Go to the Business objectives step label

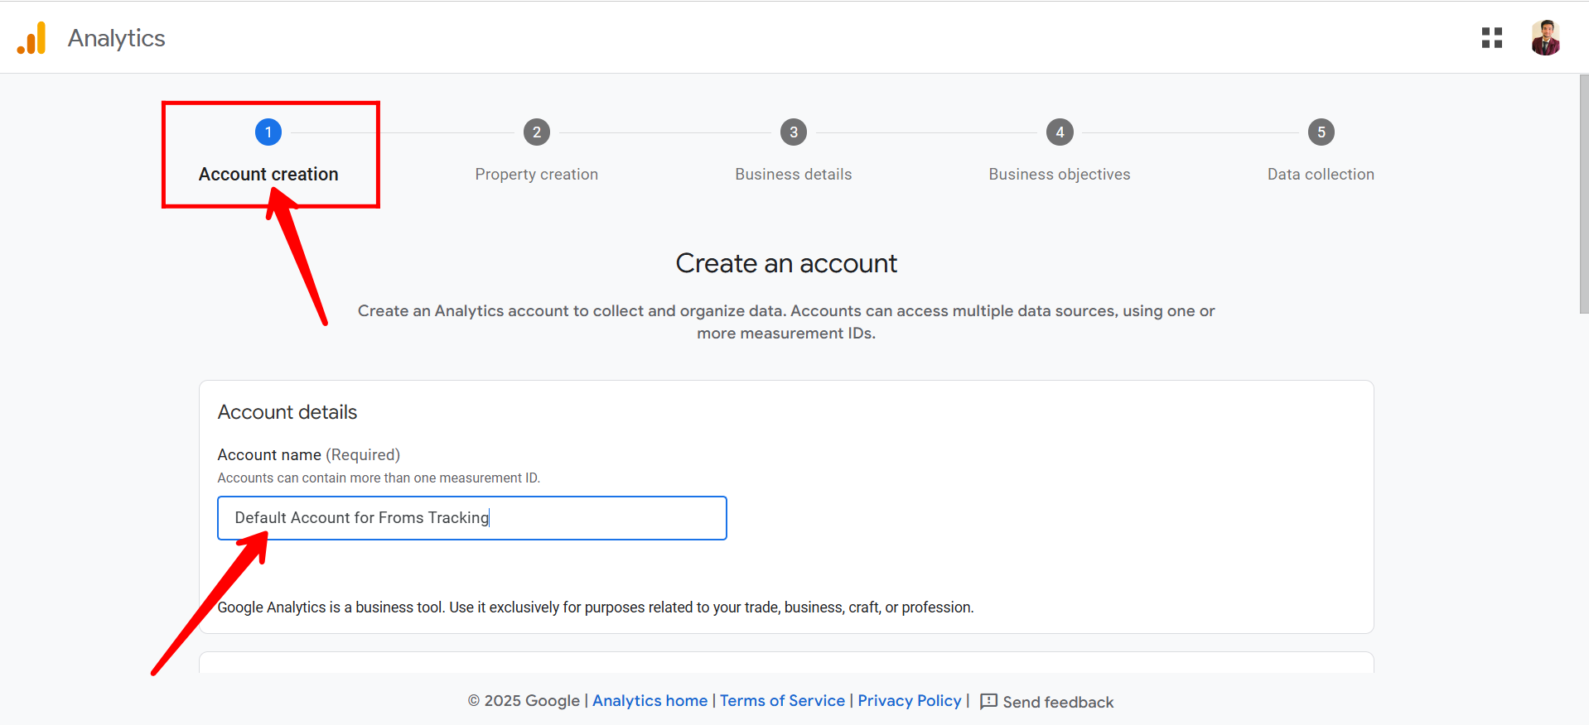(x=1060, y=175)
